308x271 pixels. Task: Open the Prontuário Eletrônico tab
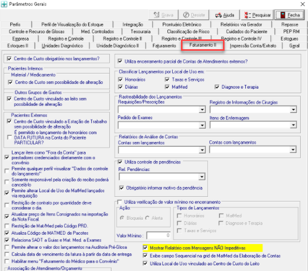pyautogui.click(x=181, y=24)
